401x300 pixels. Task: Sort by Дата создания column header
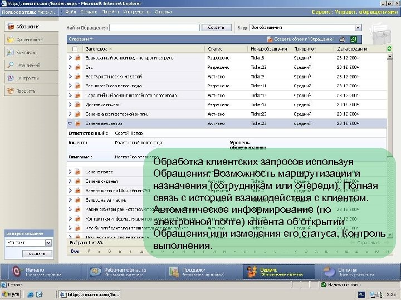coord(352,49)
